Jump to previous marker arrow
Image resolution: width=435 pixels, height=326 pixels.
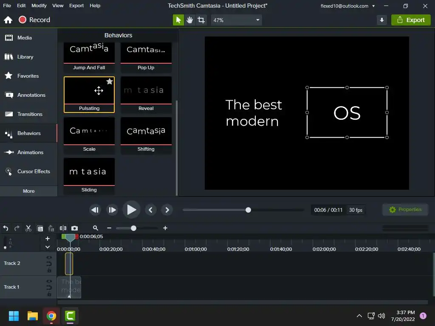[x=151, y=210]
